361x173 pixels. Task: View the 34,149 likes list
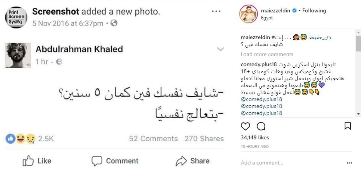pos(255,138)
